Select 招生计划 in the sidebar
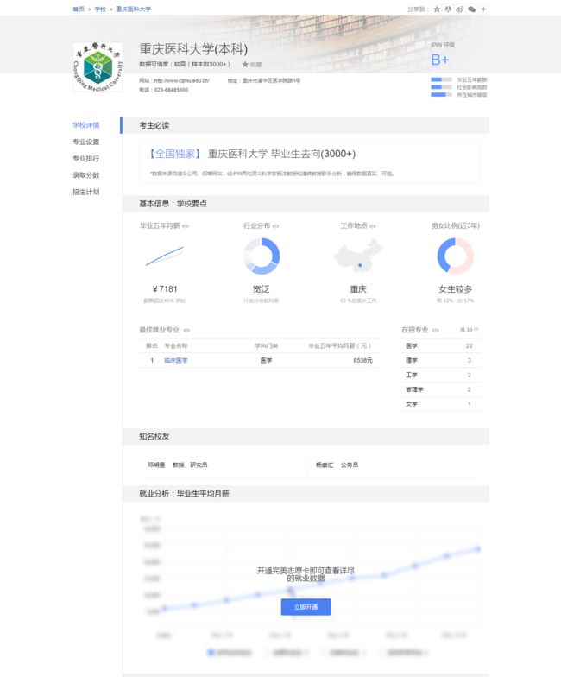This screenshot has width=561, height=677. (86, 192)
